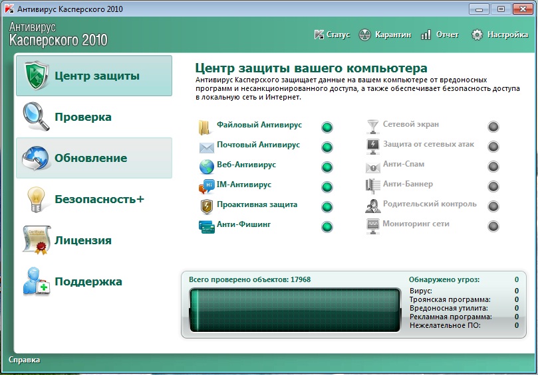Toggle the gray indicator for Анти-Баннер
538x375 pixels.
(x=493, y=187)
